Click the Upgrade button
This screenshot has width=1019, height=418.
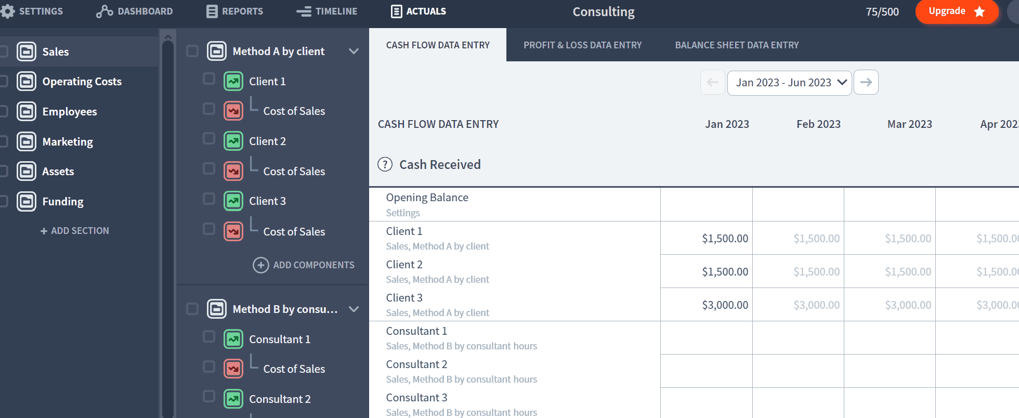[x=957, y=11]
